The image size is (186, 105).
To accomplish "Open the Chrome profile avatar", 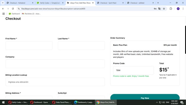I will [x=178, y=9].
